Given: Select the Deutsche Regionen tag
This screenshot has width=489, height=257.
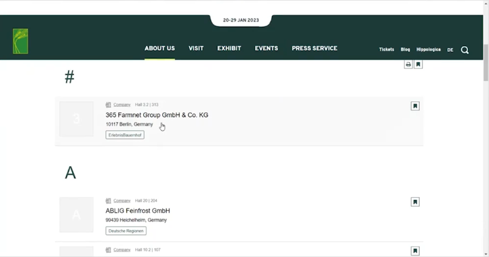Looking at the screenshot, I should pos(126,231).
